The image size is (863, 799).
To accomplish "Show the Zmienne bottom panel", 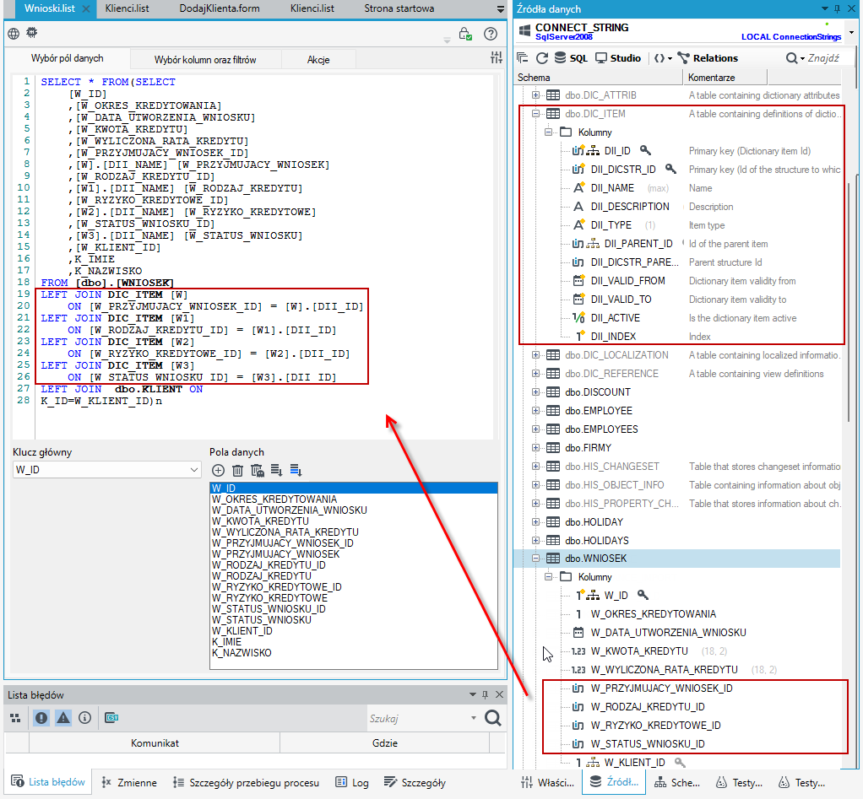I will tap(129, 782).
